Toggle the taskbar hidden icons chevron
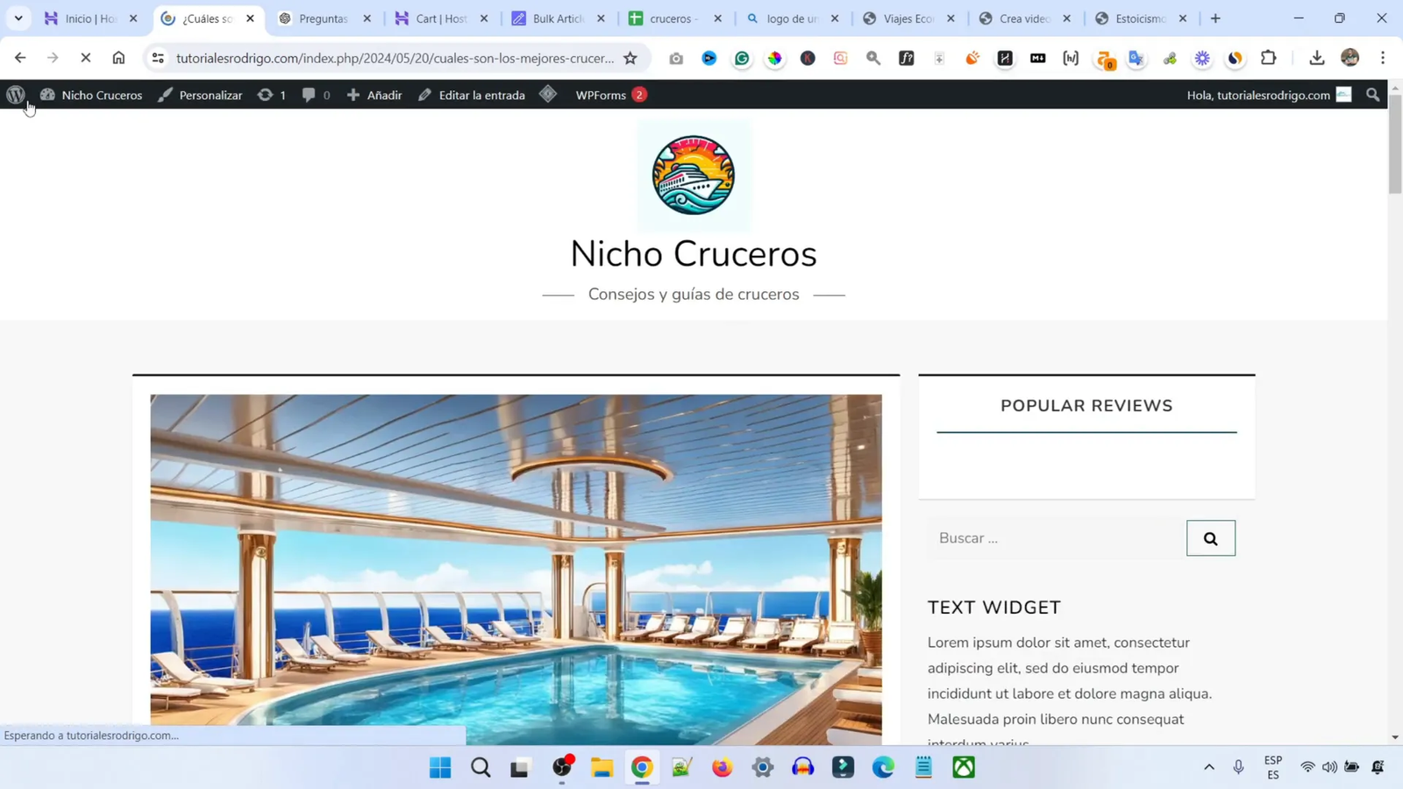Screen dimensions: 1403x789 1208,767
